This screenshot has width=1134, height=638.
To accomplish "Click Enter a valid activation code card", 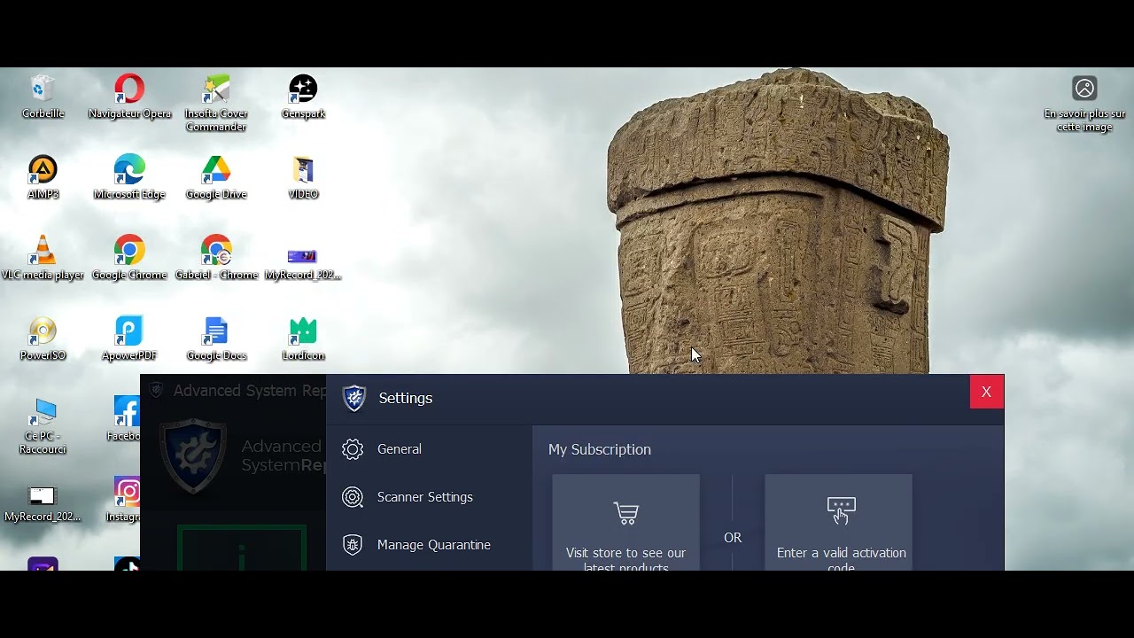I will [839, 523].
